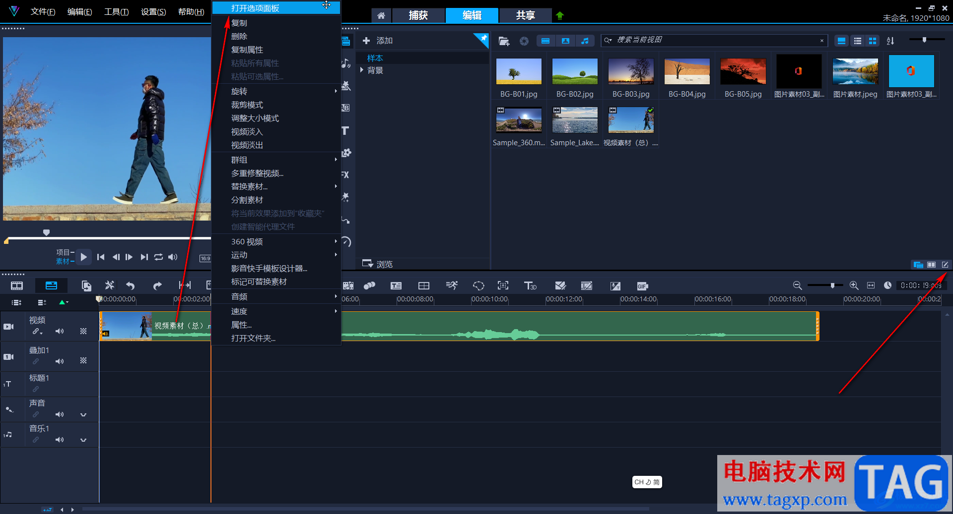Expand the 背景 folder in library tree
Viewport: 953px width, 514px height.
coord(362,70)
